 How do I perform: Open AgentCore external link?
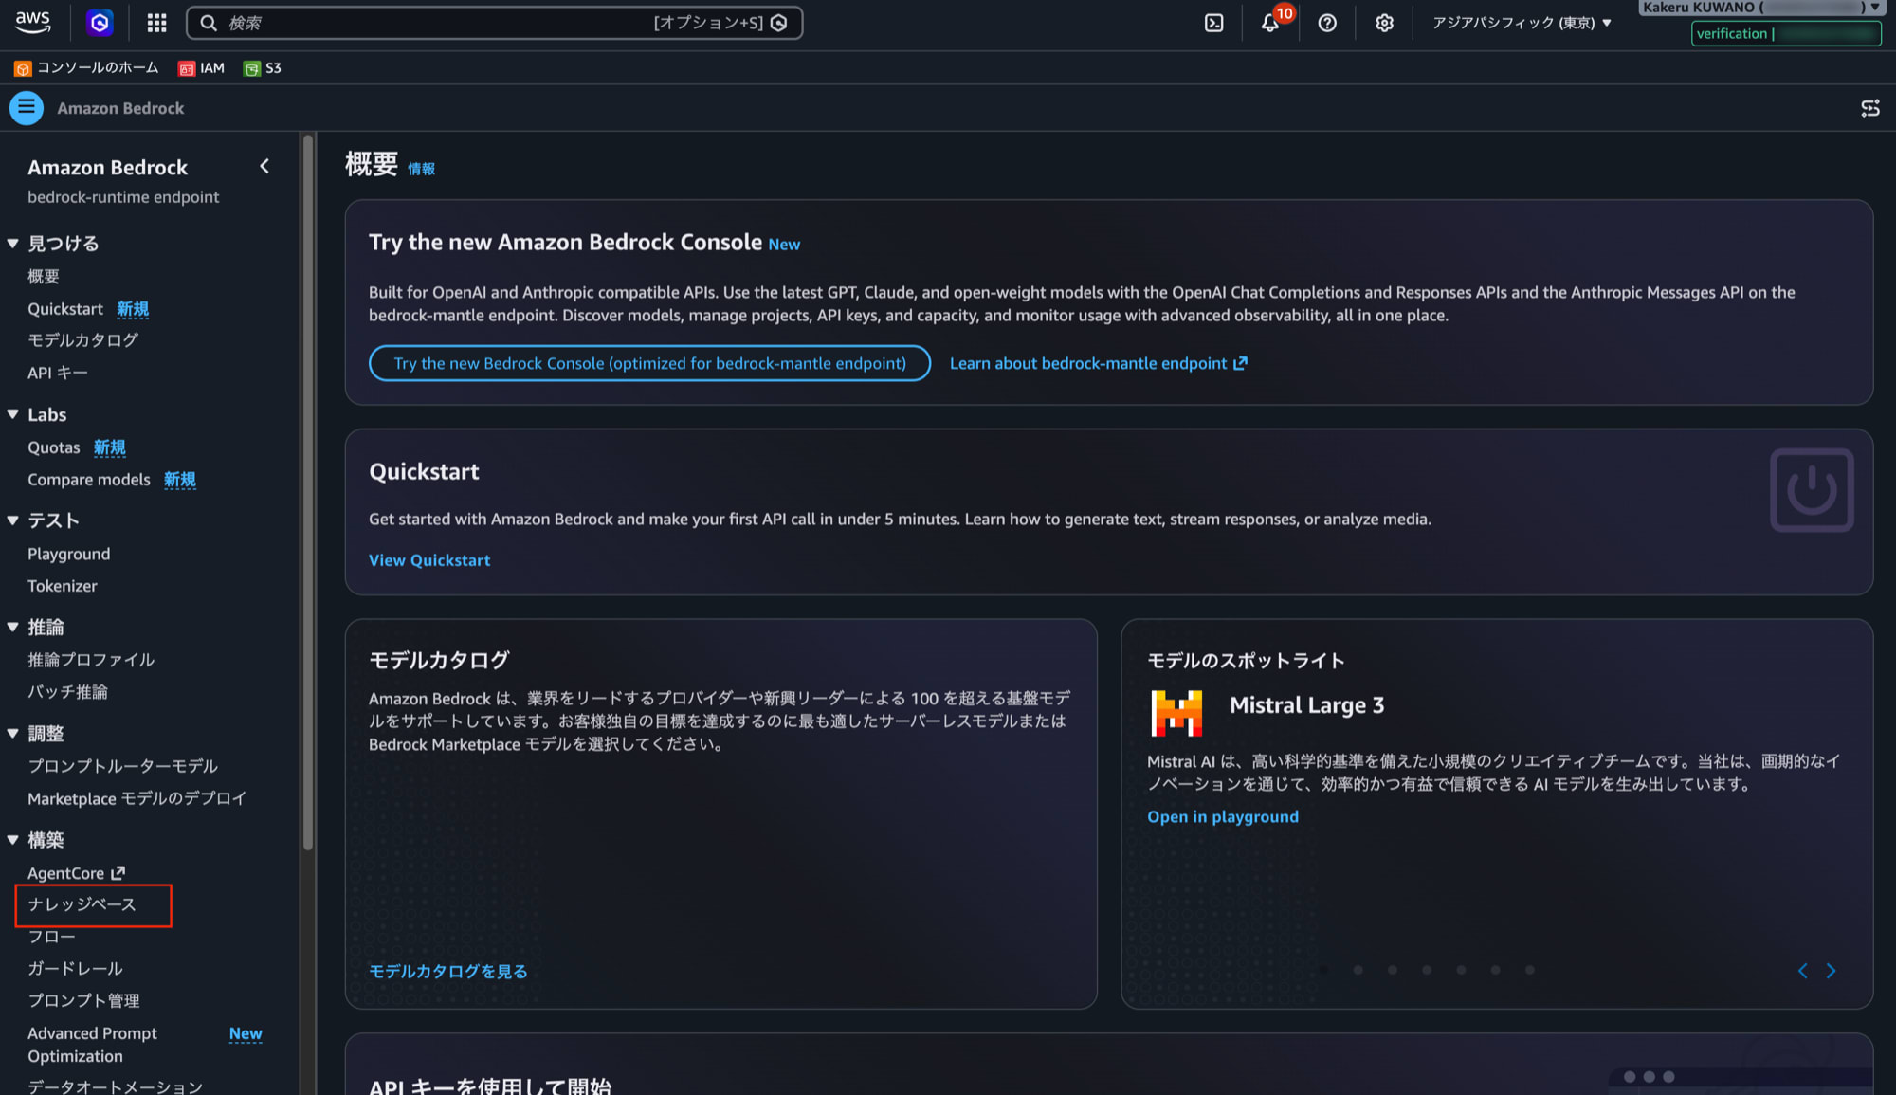[x=76, y=873]
